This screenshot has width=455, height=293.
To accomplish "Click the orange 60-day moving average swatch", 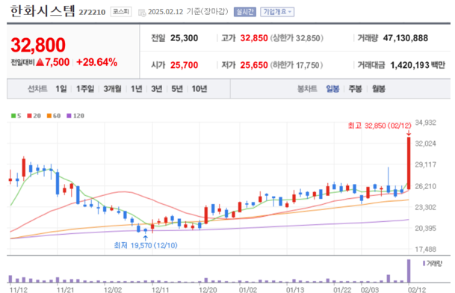I will pos(49,116).
